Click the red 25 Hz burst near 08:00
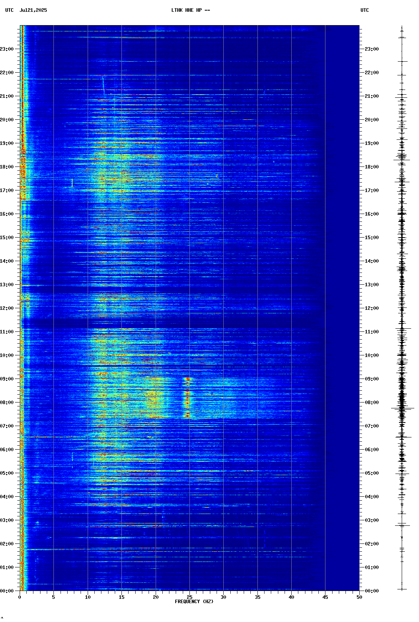Screen dimensions: 419x622 tap(187, 397)
